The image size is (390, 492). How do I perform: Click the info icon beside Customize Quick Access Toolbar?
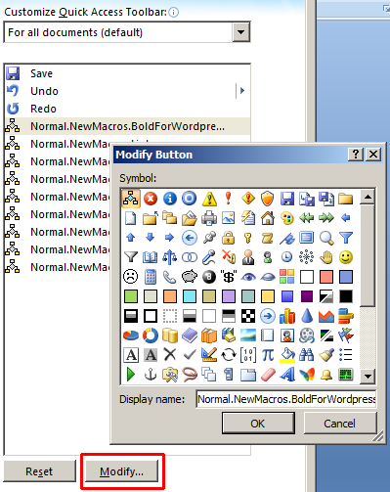coord(174,13)
